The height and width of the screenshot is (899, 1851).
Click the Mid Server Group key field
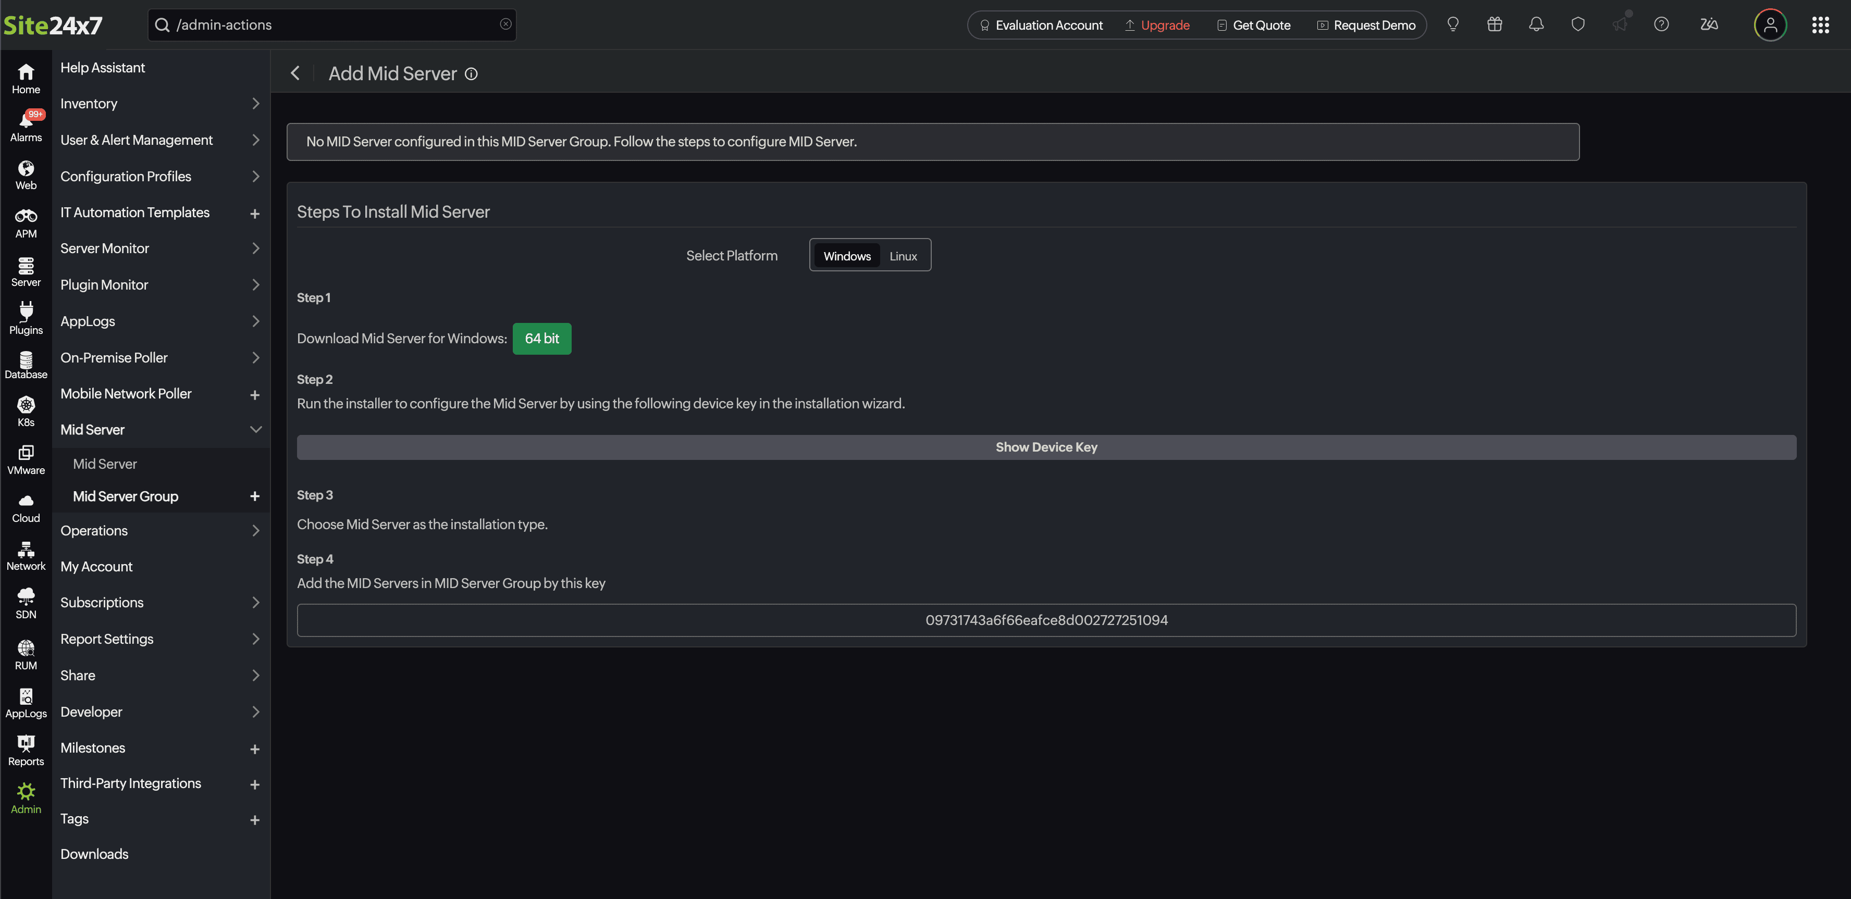1045,620
